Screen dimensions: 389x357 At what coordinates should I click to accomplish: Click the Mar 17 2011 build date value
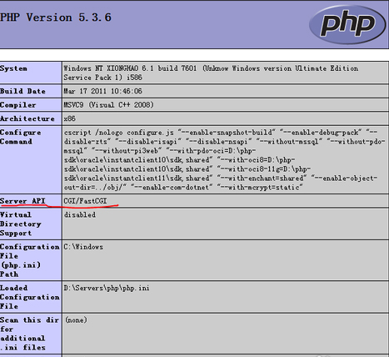[x=102, y=91]
